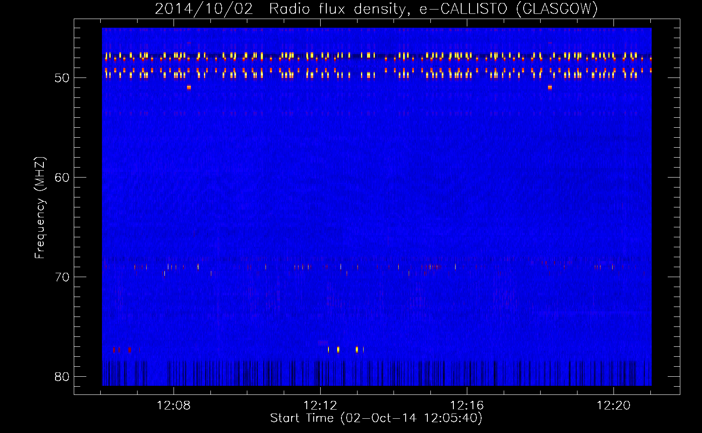
Task: Click the plot title 'Radio flux density, e-CALLISTO (GLASGOW)'
Action: (433, 9)
